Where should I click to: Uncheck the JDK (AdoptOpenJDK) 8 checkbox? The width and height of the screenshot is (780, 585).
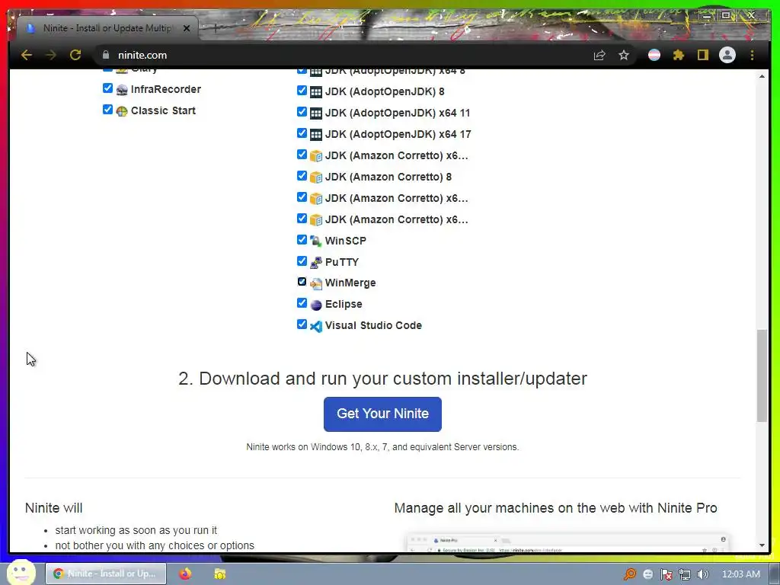[302, 90]
